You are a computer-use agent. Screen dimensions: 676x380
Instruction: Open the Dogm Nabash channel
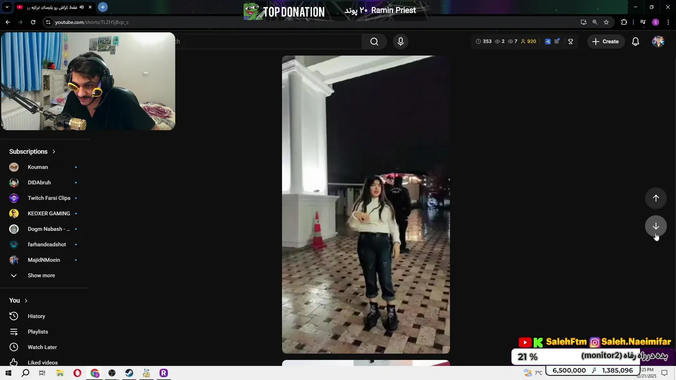pyautogui.click(x=44, y=229)
